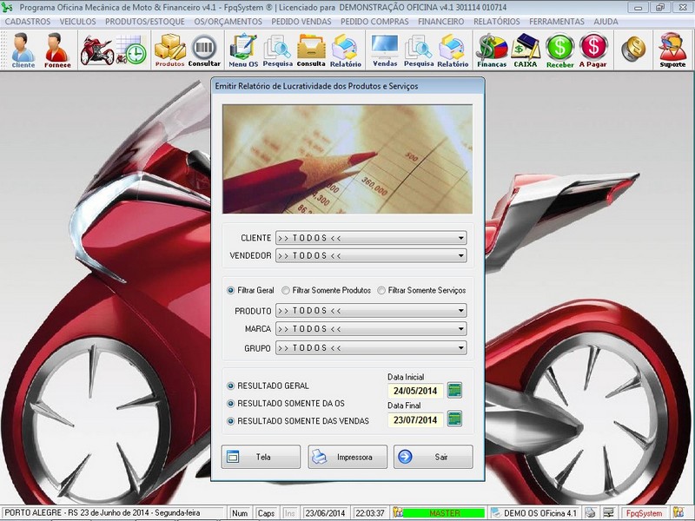Click the Menu OS toolbar icon
The image size is (695, 521).
(x=243, y=50)
